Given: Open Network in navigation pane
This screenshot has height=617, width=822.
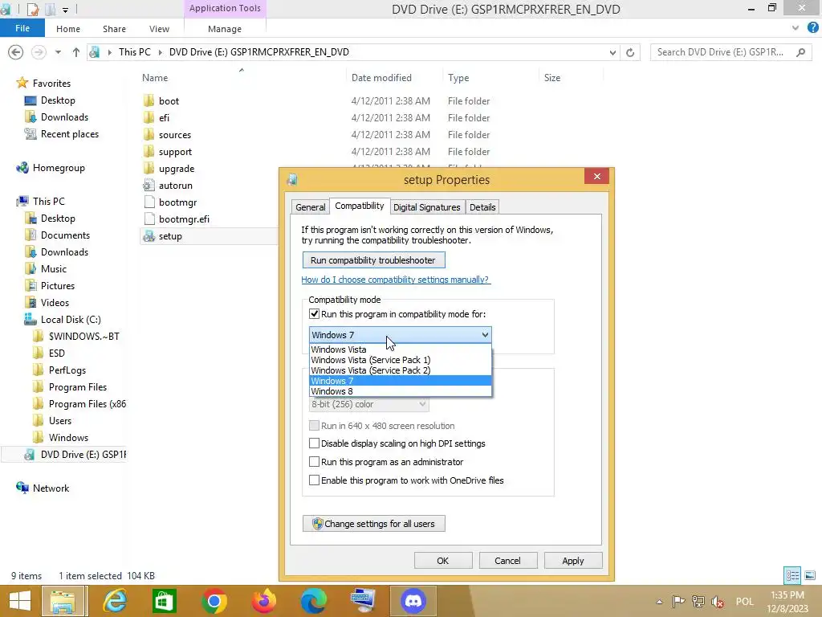Looking at the screenshot, I should (x=51, y=488).
